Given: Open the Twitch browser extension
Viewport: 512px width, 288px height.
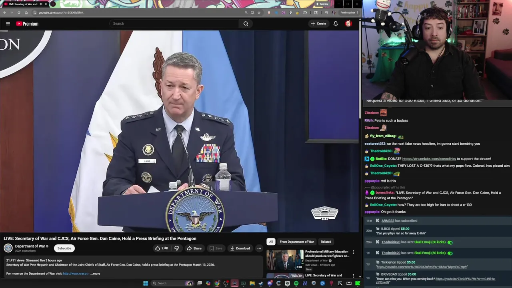Looking at the screenshot, I should 291,12.
